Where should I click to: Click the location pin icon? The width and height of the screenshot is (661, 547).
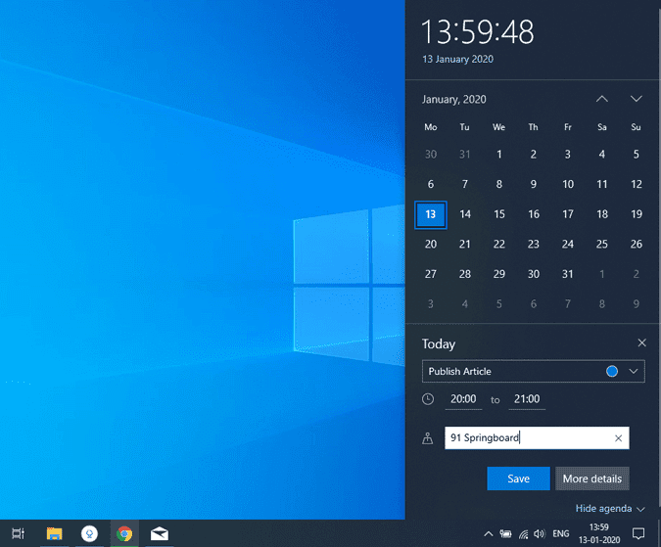(x=428, y=438)
